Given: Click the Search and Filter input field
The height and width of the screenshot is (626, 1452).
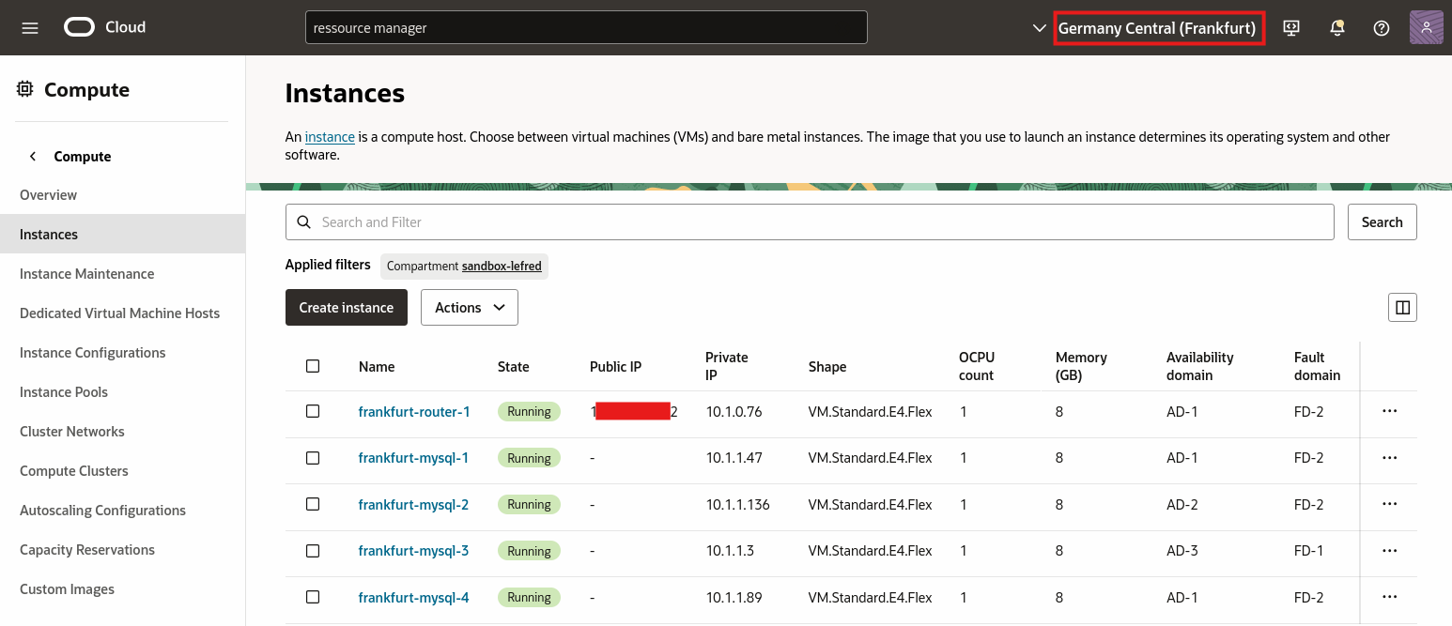Looking at the screenshot, I should [x=657, y=221].
